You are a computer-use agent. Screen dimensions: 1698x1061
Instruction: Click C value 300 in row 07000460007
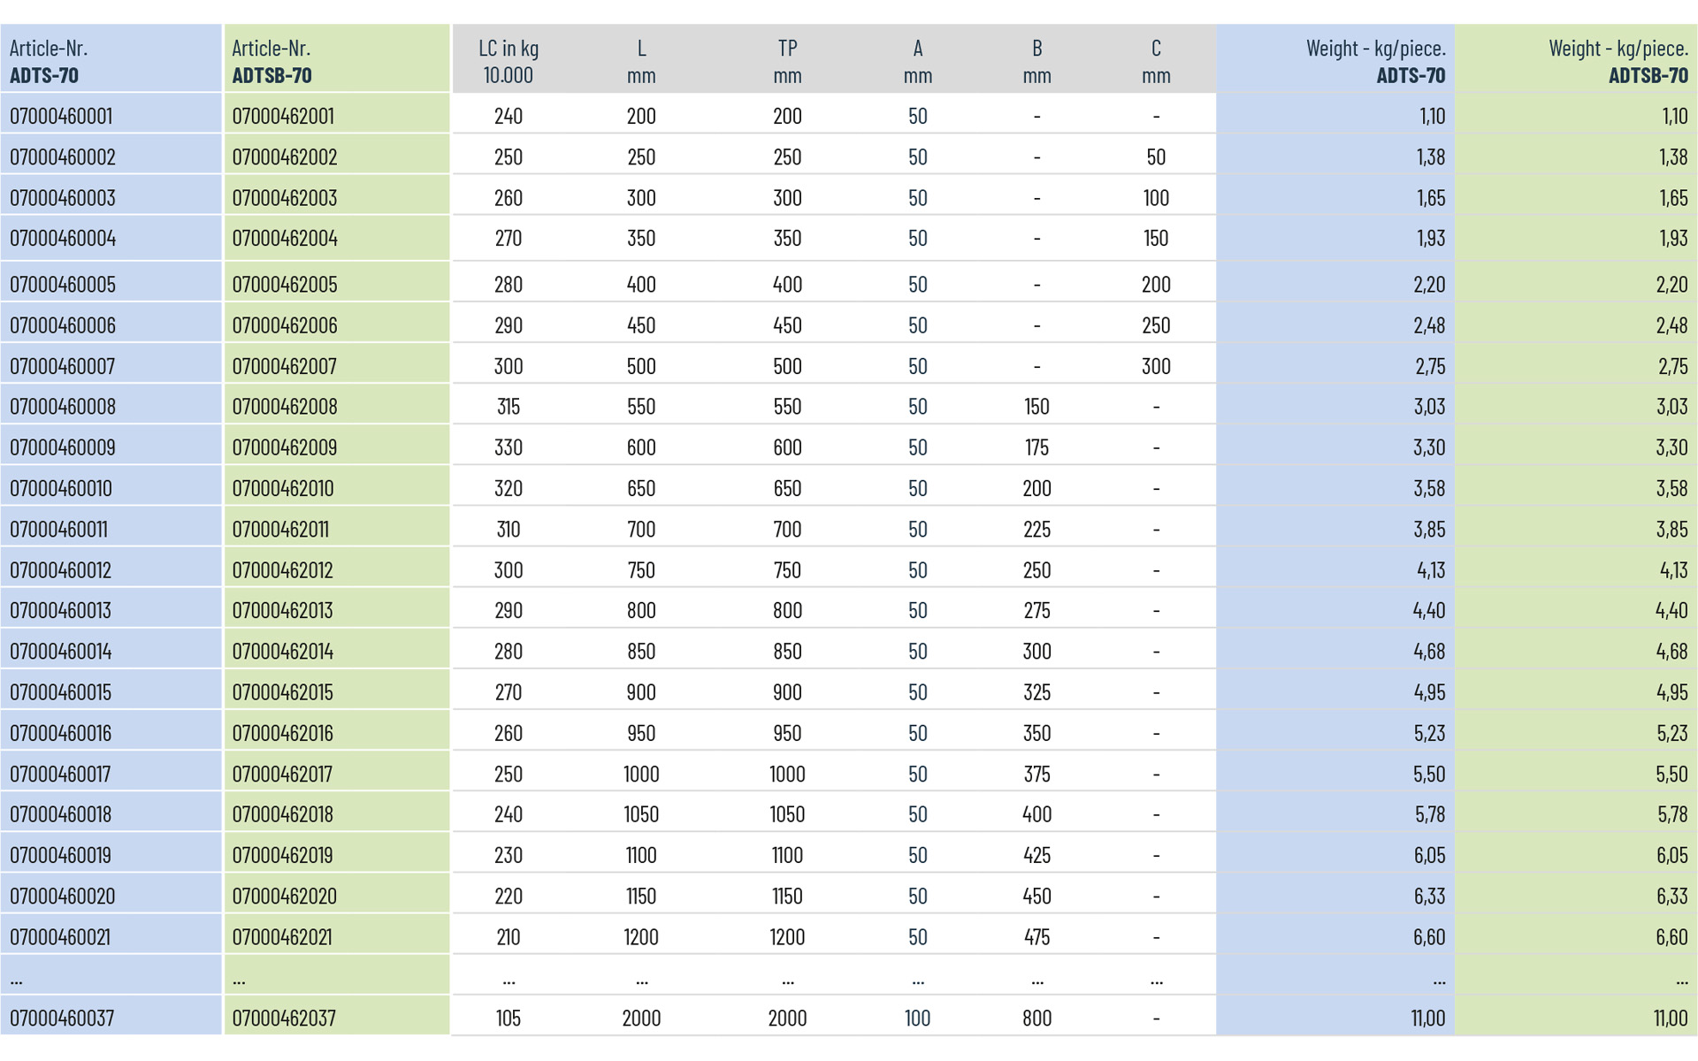tap(1156, 366)
